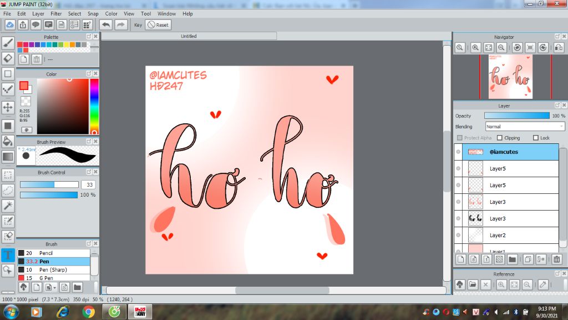
Task: Open the Window menu
Action: tap(166, 14)
